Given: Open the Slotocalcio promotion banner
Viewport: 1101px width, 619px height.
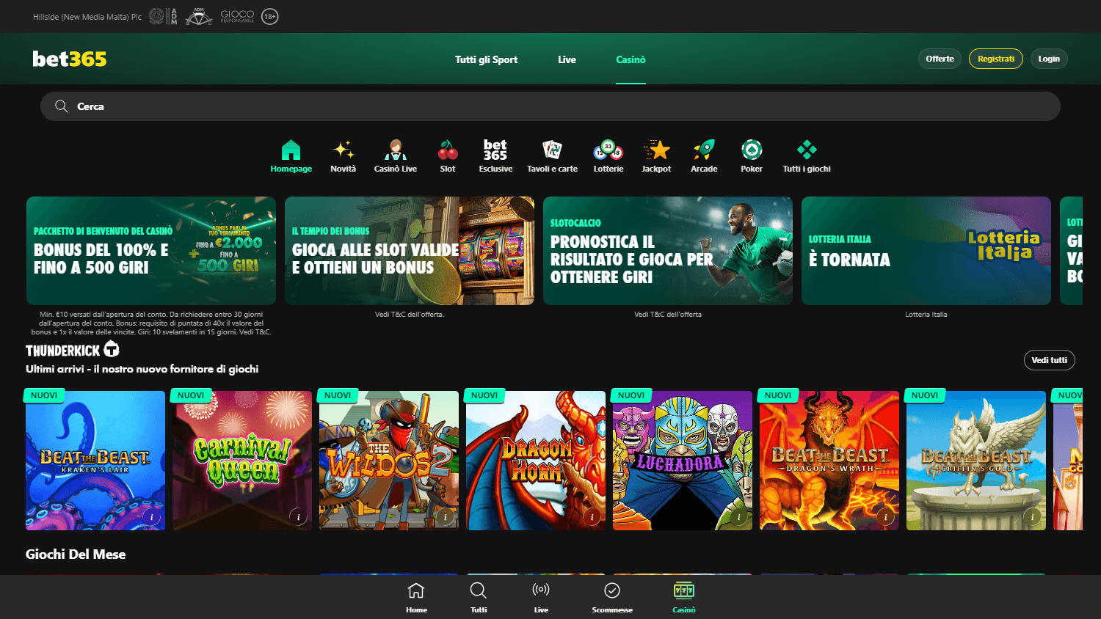Looking at the screenshot, I should coord(668,251).
